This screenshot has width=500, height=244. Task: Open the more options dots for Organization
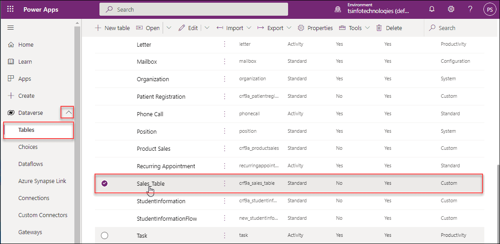pos(225,78)
